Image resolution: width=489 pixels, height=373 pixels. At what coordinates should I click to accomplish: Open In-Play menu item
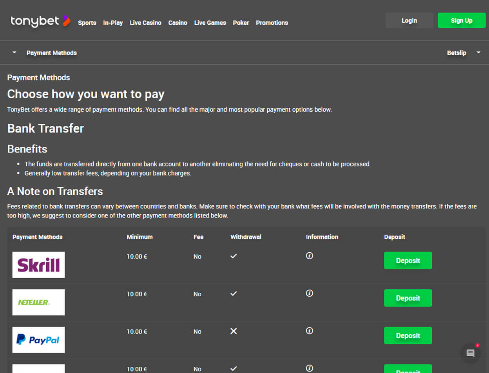[x=113, y=23]
